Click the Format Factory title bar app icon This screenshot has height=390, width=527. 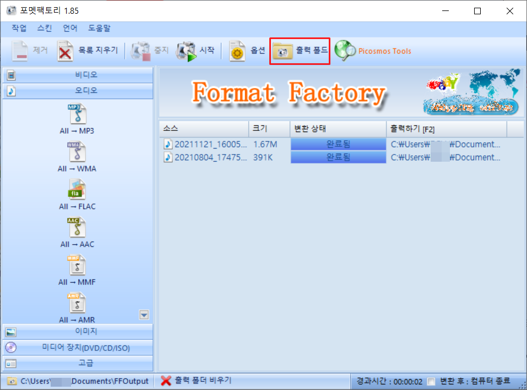pyautogui.click(x=11, y=10)
